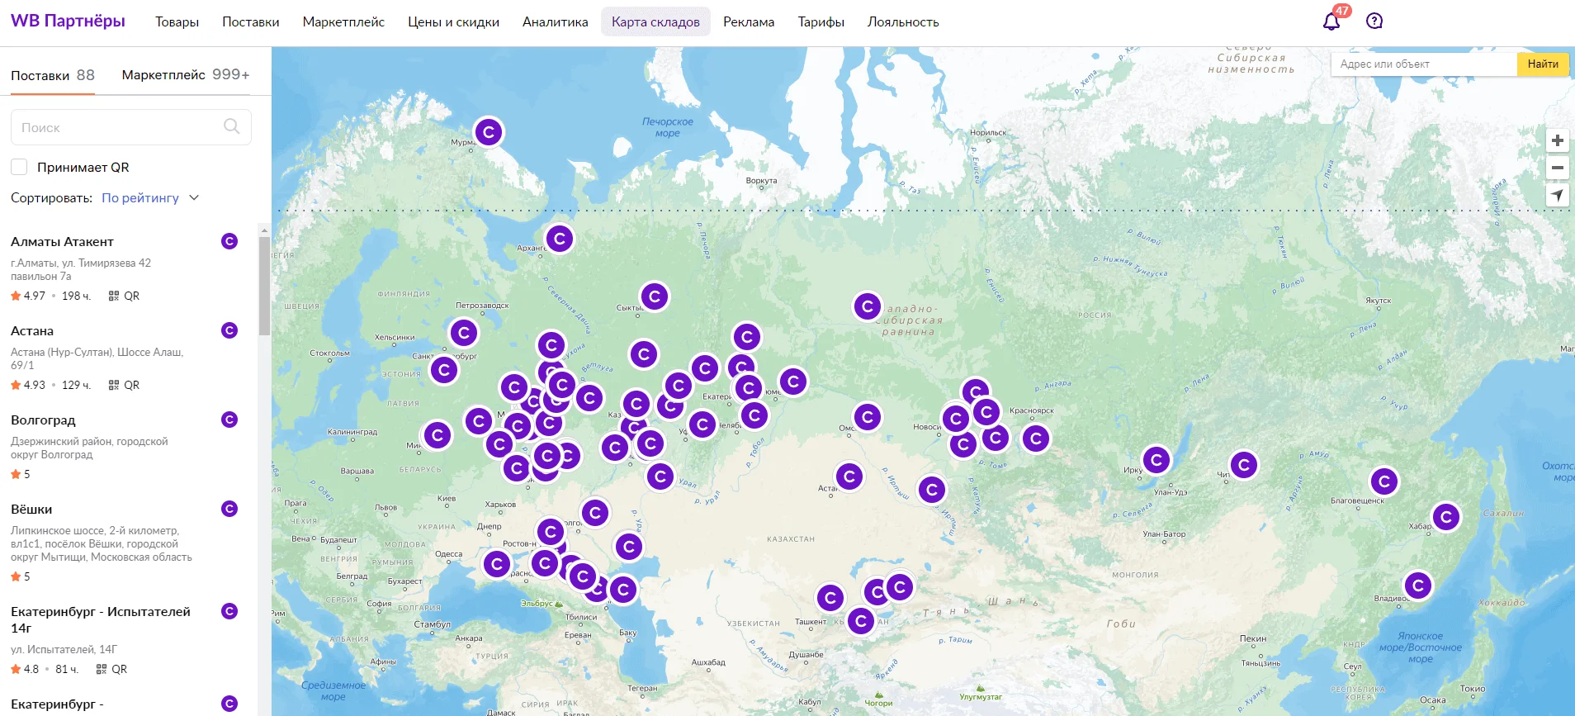Click the ул. Испытателей, 14Г address text
This screenshot has width=1575, height=716.
click(x=64, y=649)
